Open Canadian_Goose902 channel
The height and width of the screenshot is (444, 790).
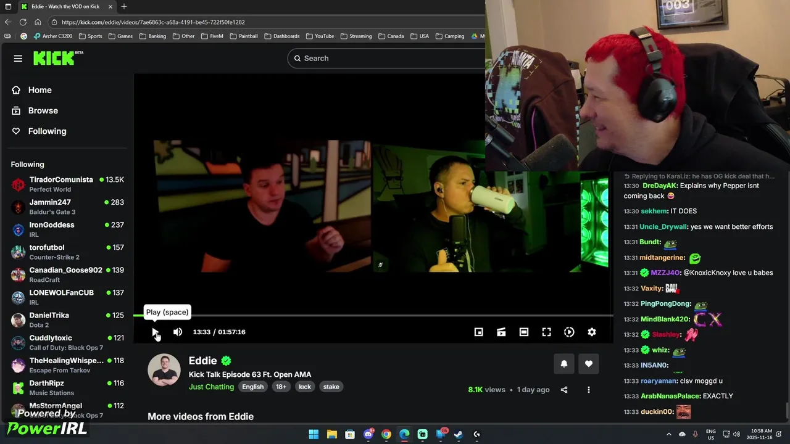point(67,274)
